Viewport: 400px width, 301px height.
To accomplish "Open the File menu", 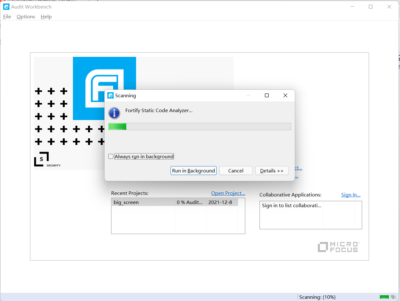I will 7,17.
